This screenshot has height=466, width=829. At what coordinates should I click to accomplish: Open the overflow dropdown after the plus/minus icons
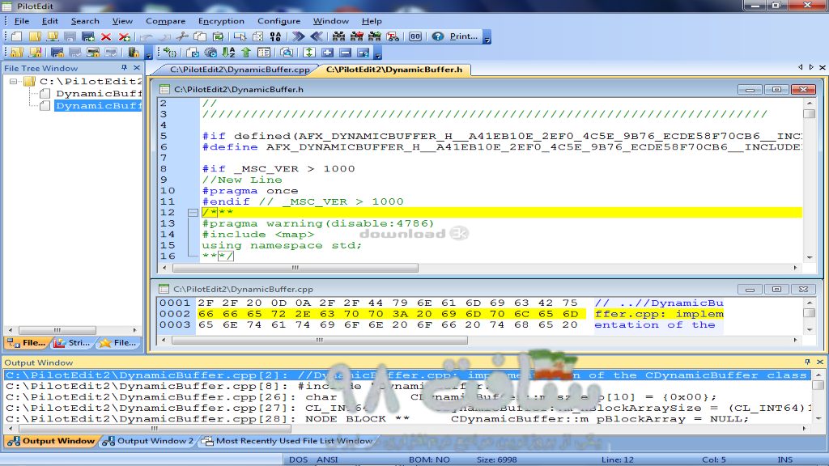377,54
